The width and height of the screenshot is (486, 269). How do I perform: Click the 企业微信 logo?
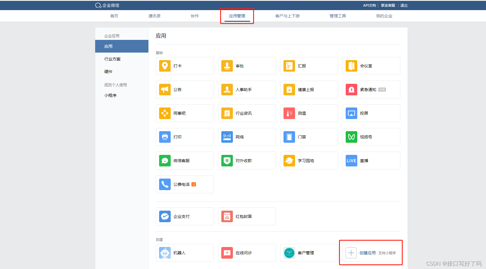tap(107, 5)
